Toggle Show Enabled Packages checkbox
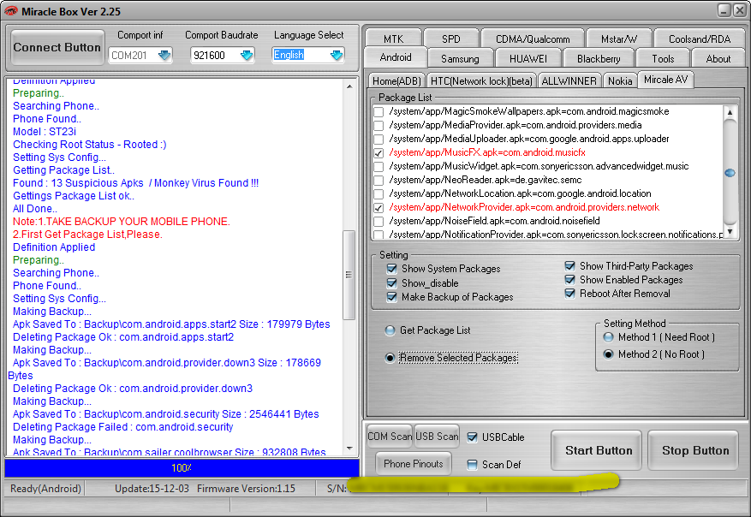The width and height of the screenshot is (751, 517). 570,280
